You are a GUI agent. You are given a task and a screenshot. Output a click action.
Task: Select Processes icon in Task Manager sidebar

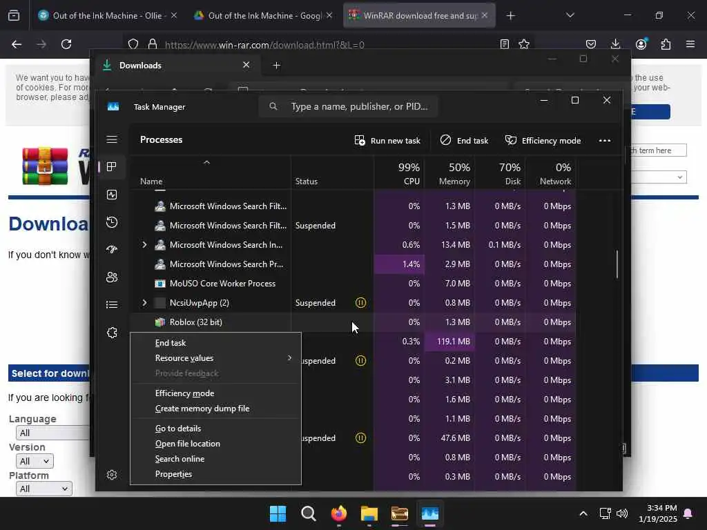112,167
